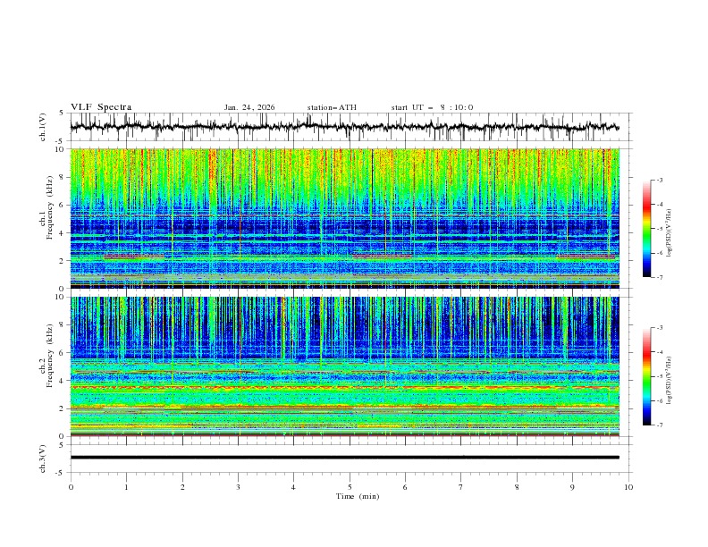Click the "VLF Spectra" title text
Screen dimensions: 708x547
point(101,107)
